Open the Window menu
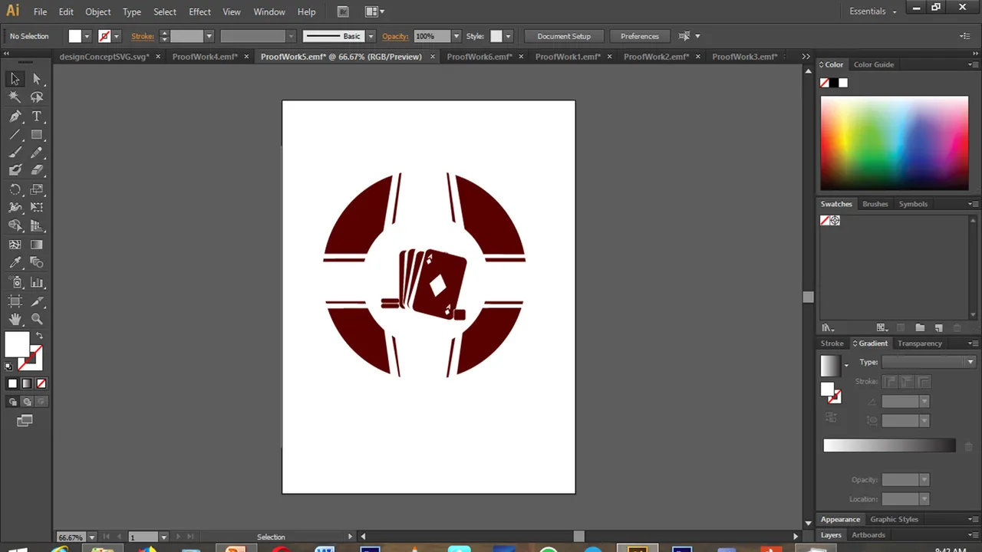982x552 pixels. [269, 11]
